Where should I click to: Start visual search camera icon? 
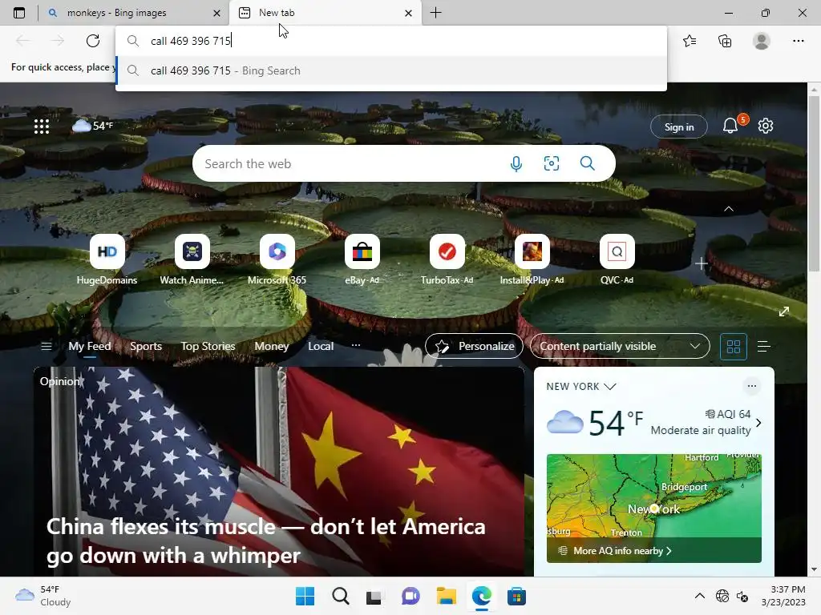pos(552,163)
